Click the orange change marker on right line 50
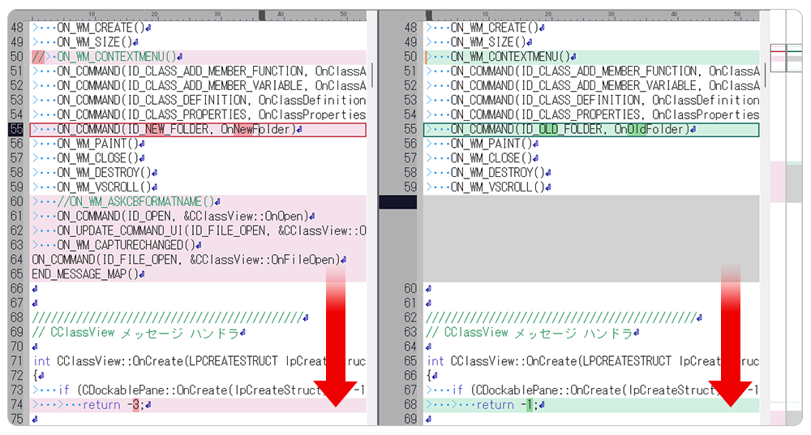811x435 pixels. point(427,57)
